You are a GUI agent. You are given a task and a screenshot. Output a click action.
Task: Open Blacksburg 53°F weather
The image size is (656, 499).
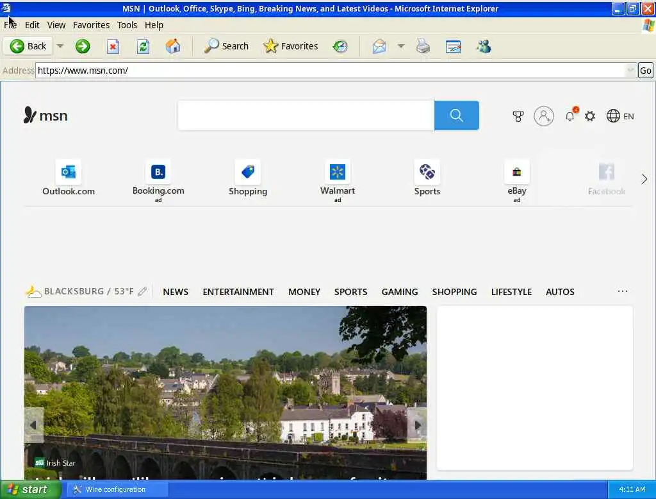79,291
